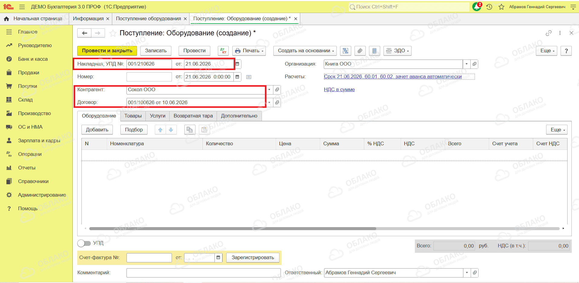Click the horizontal scrollbar of the table
Viewport: 579px width, 283px height.
233,229
